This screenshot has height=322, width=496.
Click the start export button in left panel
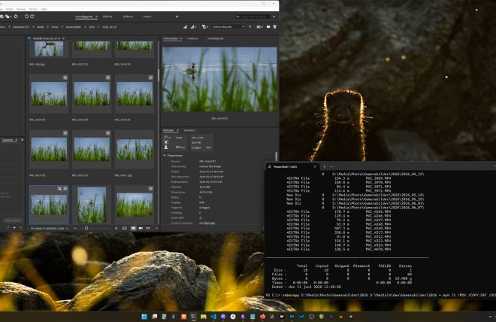[14, 220]
